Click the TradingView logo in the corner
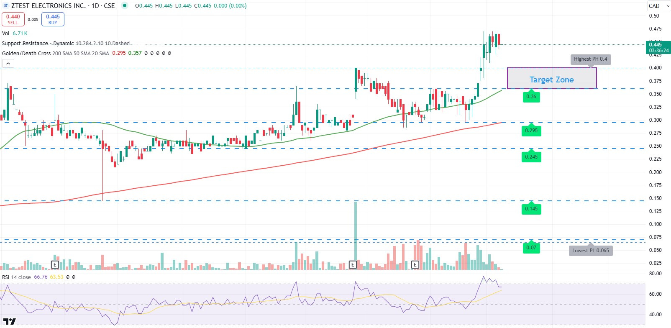The image size is (671, 328). tap(9, 321)
